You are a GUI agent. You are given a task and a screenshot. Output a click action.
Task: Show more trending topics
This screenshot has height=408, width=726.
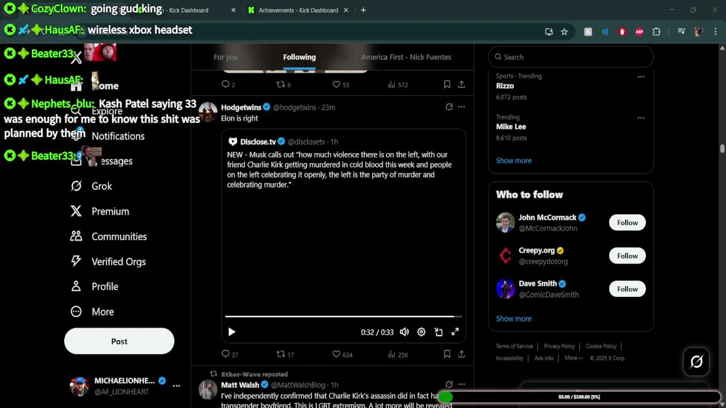(x=514, y=160)
